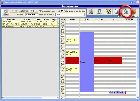Enable Tous les rendez-vous à venir checkbox
The width and height of the screenshot is (140, 101).
tap(40, 11)
